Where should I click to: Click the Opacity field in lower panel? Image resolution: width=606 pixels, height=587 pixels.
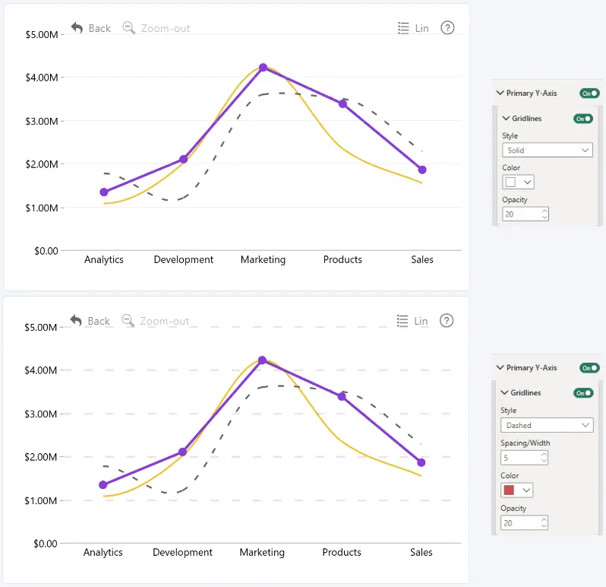524,523
